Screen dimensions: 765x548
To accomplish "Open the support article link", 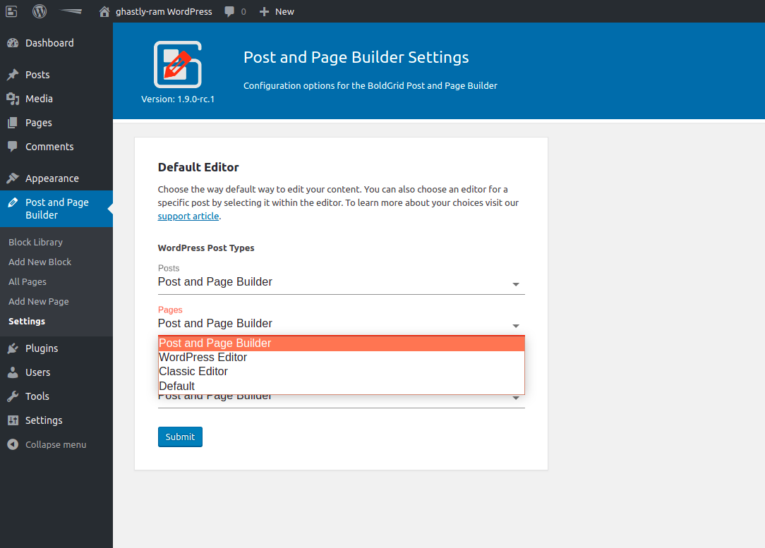I will [188, 216].
